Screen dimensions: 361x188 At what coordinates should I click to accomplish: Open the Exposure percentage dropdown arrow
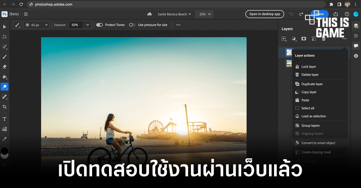tap(87, 25)
